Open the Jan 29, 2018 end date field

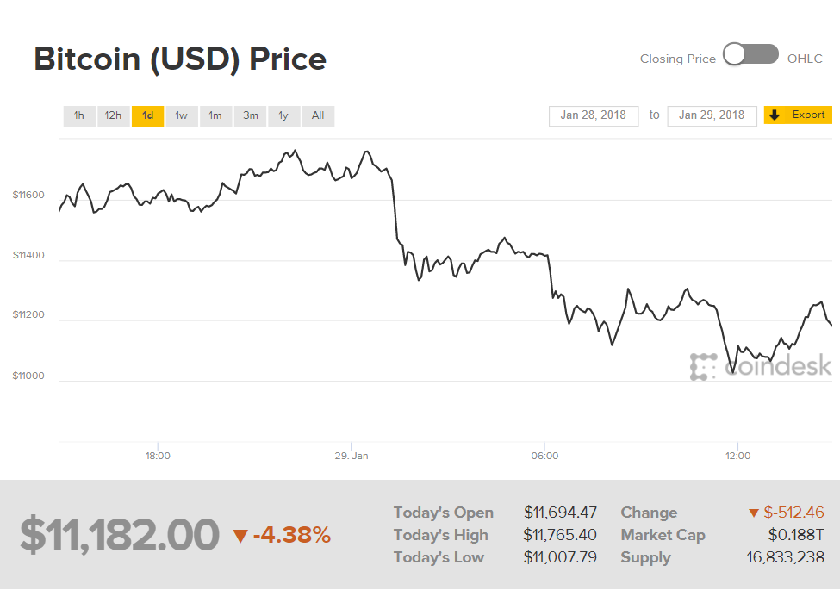(712, 115)
